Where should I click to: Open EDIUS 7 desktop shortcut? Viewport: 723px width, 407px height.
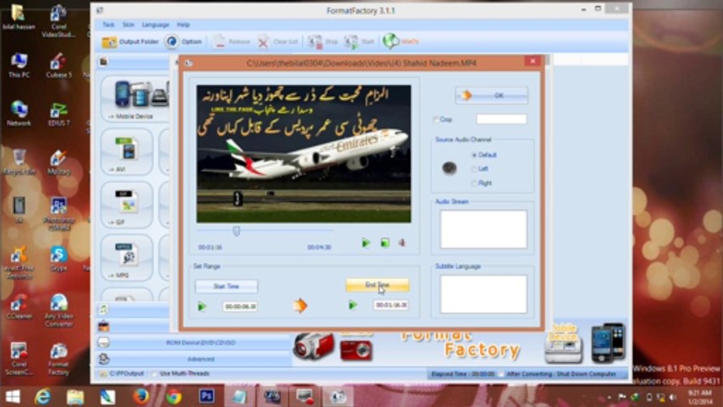click(x=59, y=114)
